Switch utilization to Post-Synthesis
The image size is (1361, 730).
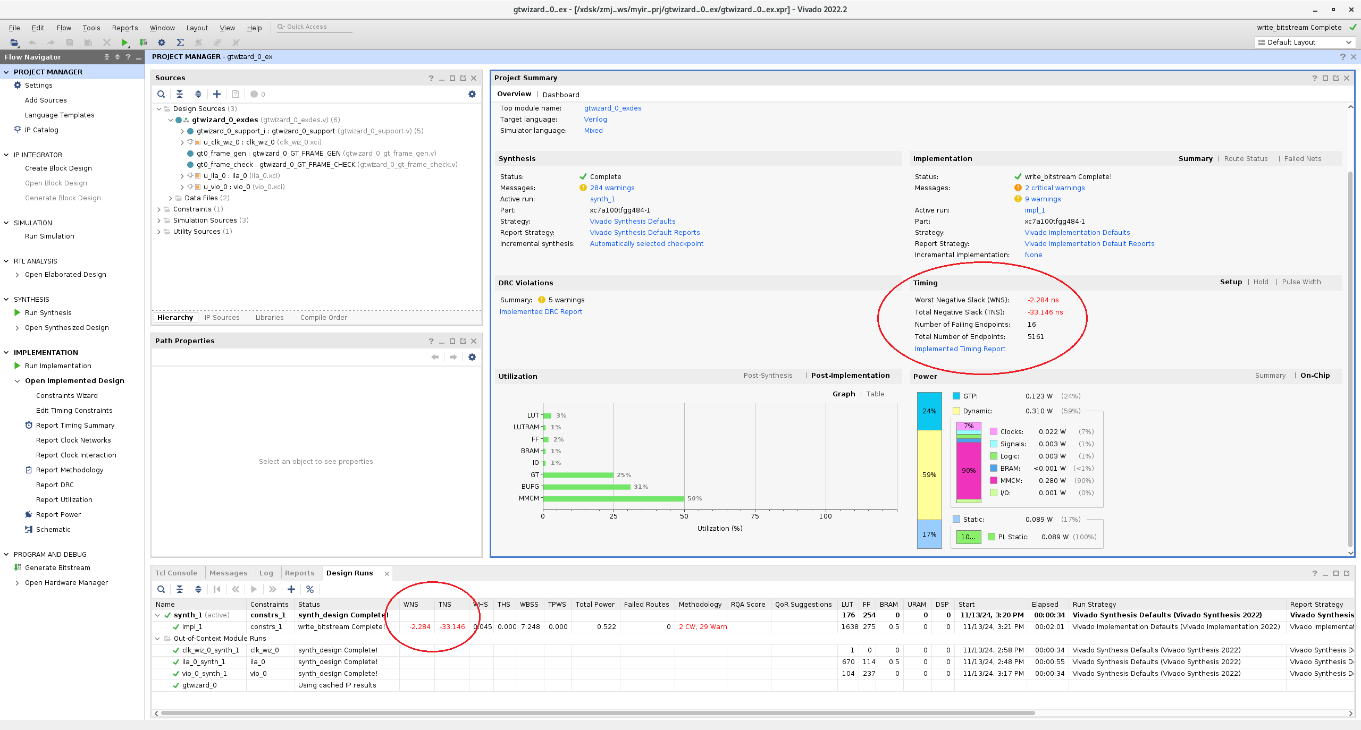768,375
